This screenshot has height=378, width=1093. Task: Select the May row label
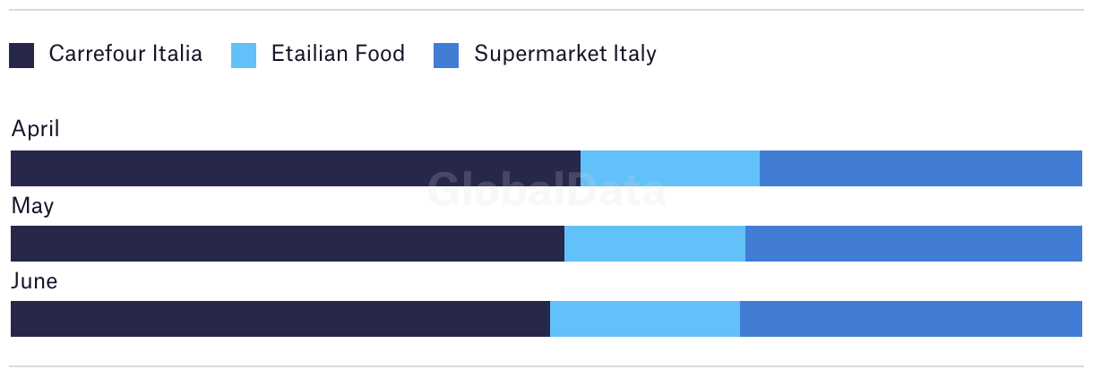(32, 206)
